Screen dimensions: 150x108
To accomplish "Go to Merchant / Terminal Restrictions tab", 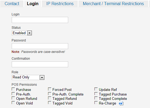I will (x=113, y=4).
